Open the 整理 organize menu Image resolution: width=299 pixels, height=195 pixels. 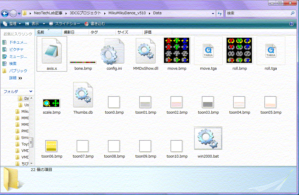(12, 24)
